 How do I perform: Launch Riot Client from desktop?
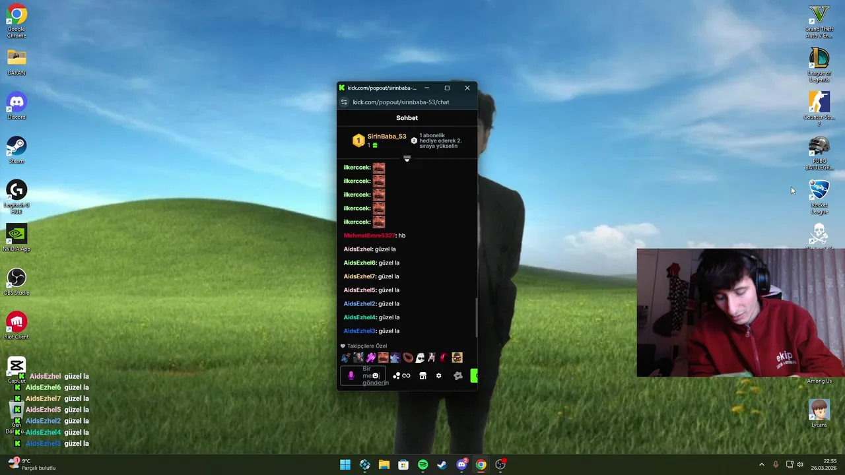pos(17,326)
